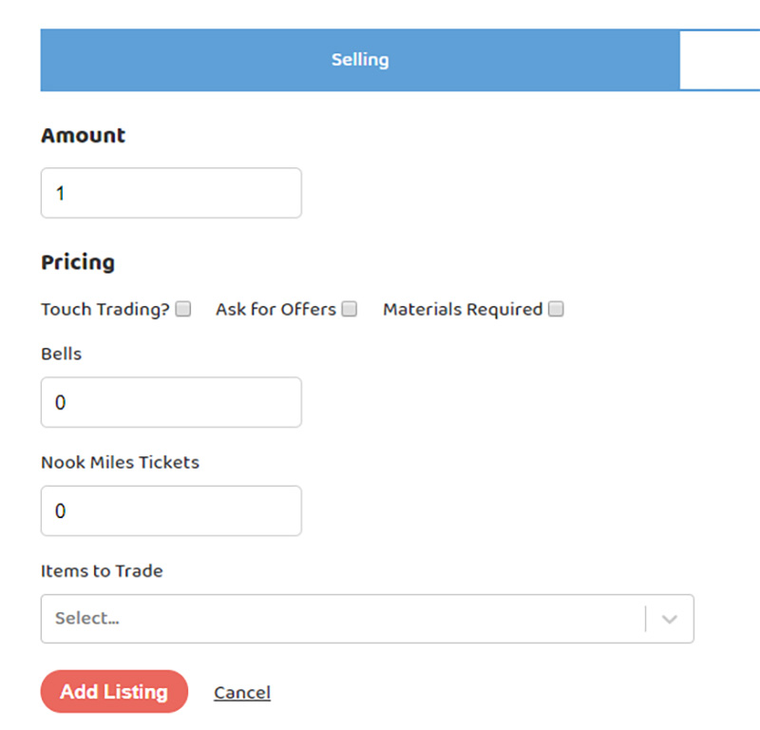Click the Pricing section heading
This screenshot has width=760, height=730.
[78, 262]
